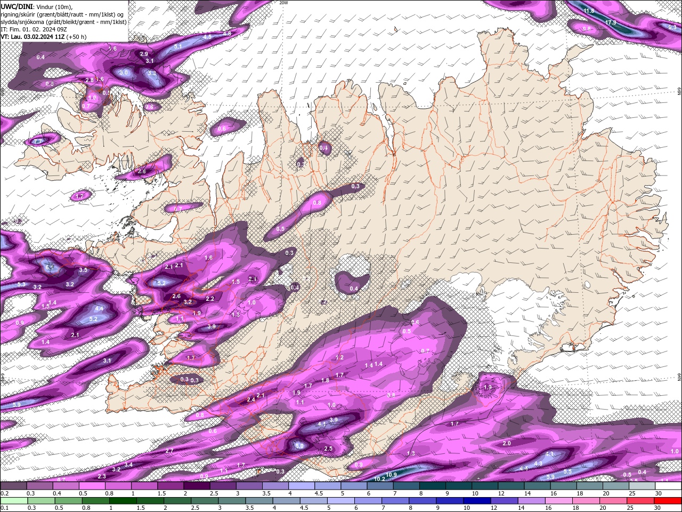Click the 10.2 precipitation value
The height and width of the screenshot is (512, 682).
tap(380, 479)
